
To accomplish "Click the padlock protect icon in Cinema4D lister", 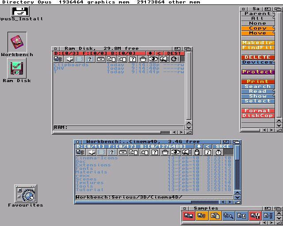I will [x=197, y=152].
